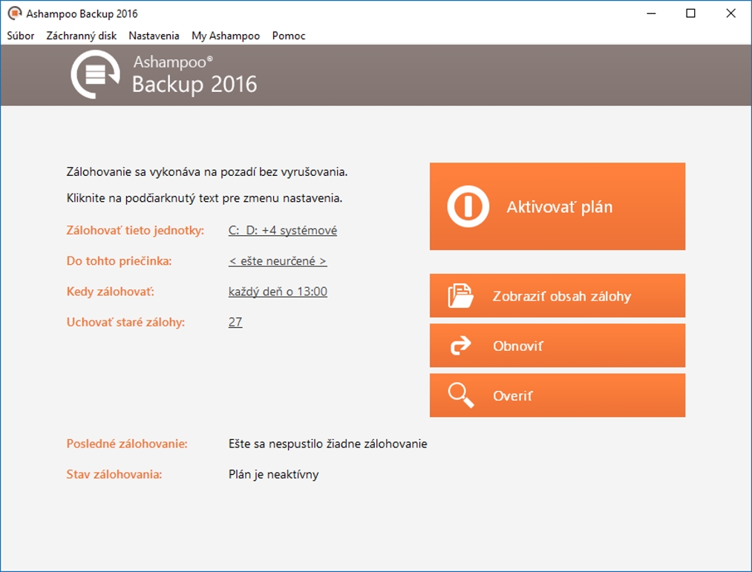This screenshot has height=572, width=752.
Task: Open the Pomoc menu
Action: point(289,36)
